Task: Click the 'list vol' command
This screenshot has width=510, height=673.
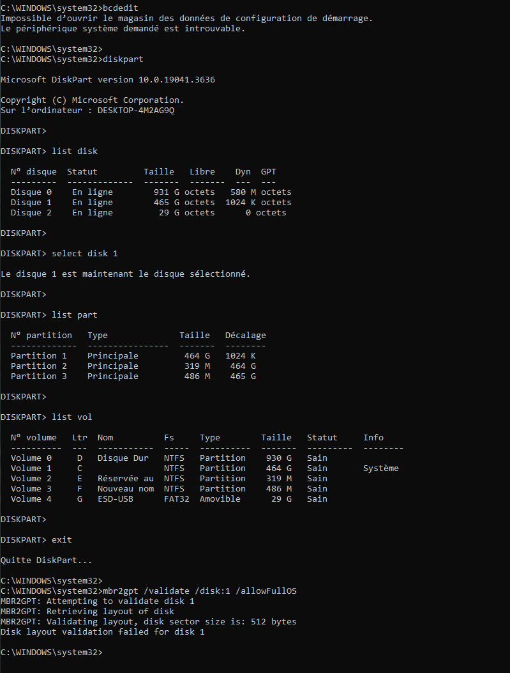Action: click(x=72, y=417)
